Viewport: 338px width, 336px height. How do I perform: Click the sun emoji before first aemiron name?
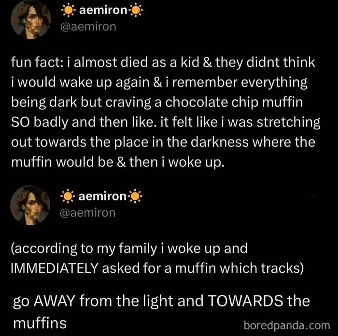click(66, 11)
